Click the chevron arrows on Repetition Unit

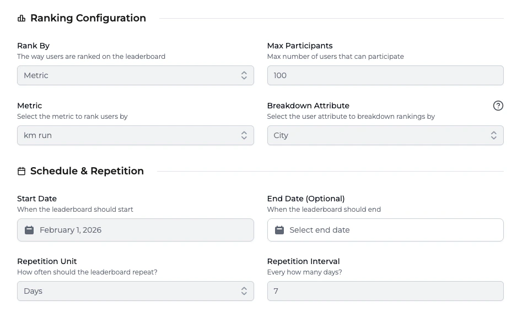pos(244,291)
